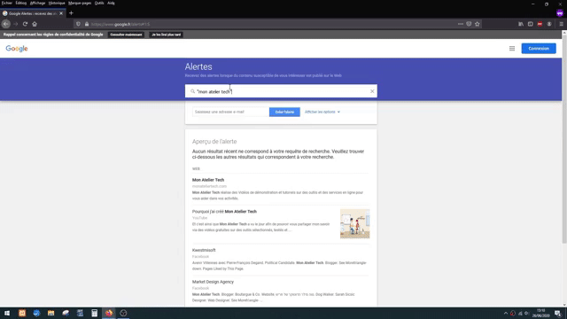Screen dimensions: 567x319
Task: Switch to Firefox in the taskbar
Action: pyautogui.click(x=109, y=313)
